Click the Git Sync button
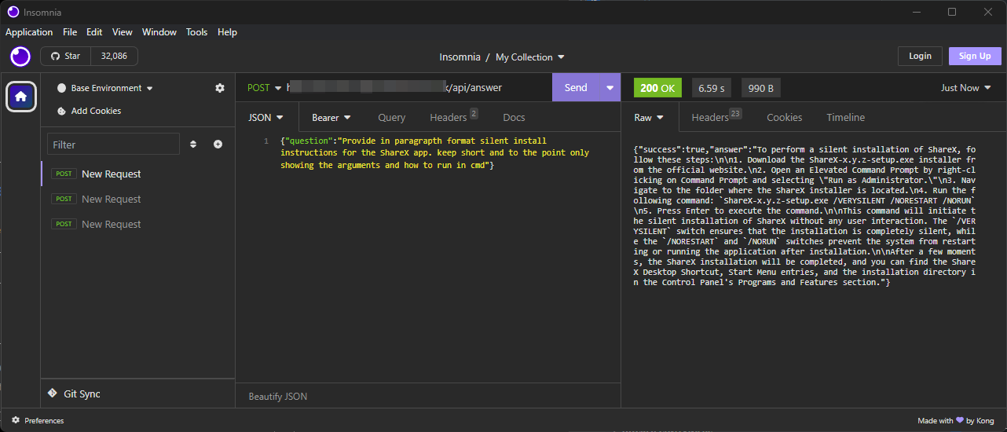This screenshot has width=1007, height=432. point(73,394)
